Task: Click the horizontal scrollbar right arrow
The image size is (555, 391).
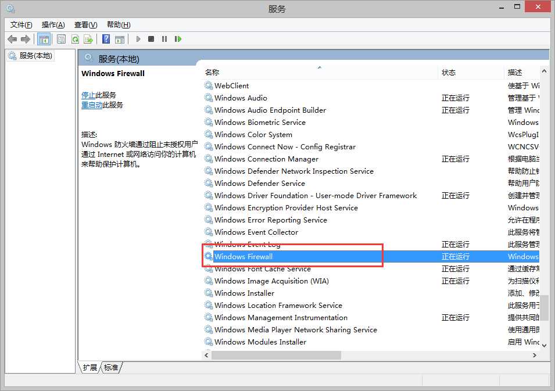Action: pos(535,355)
